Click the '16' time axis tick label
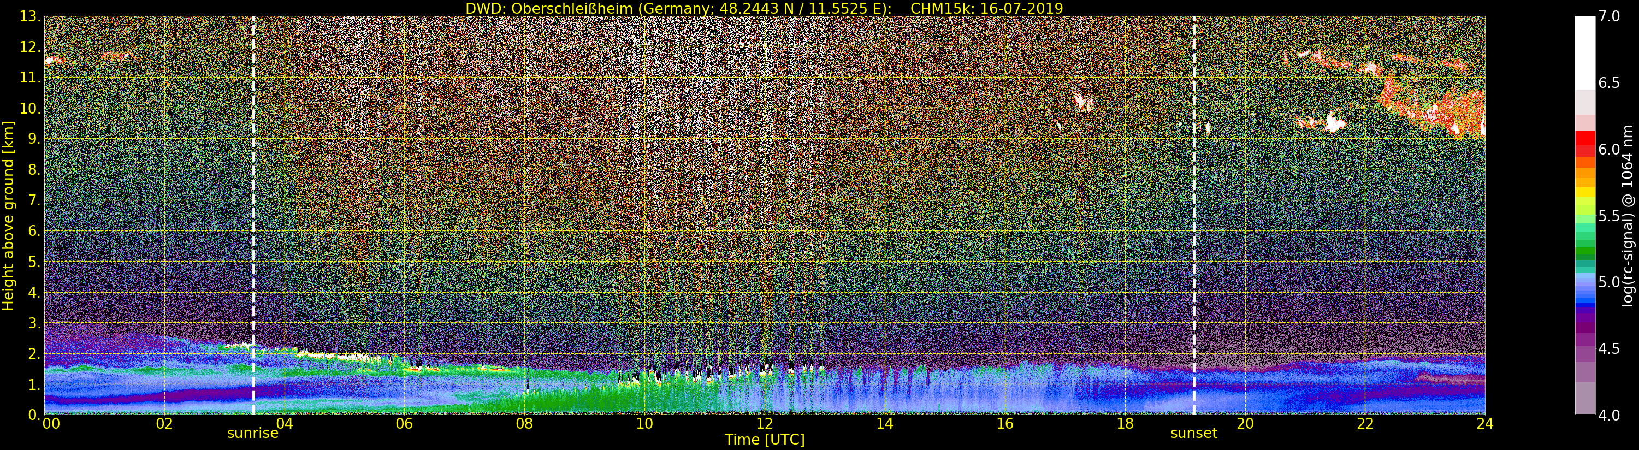The image size is (1639, 450). 1005,424
